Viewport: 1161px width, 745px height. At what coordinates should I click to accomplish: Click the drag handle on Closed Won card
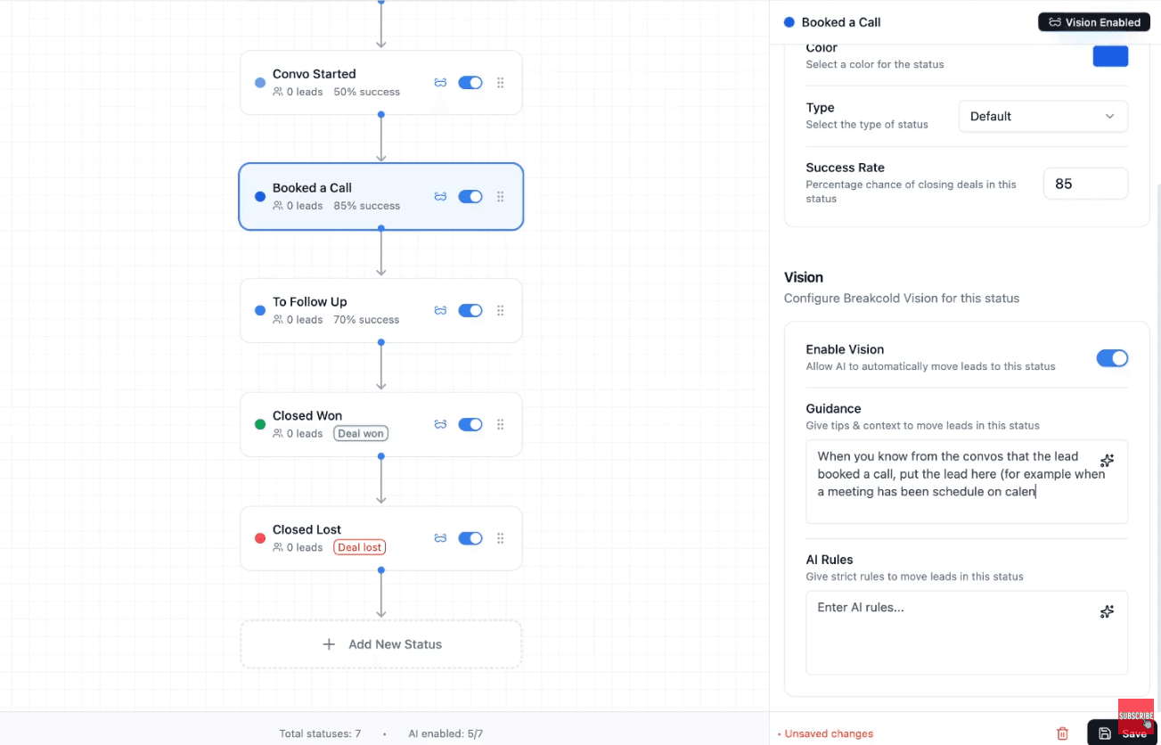500,424
